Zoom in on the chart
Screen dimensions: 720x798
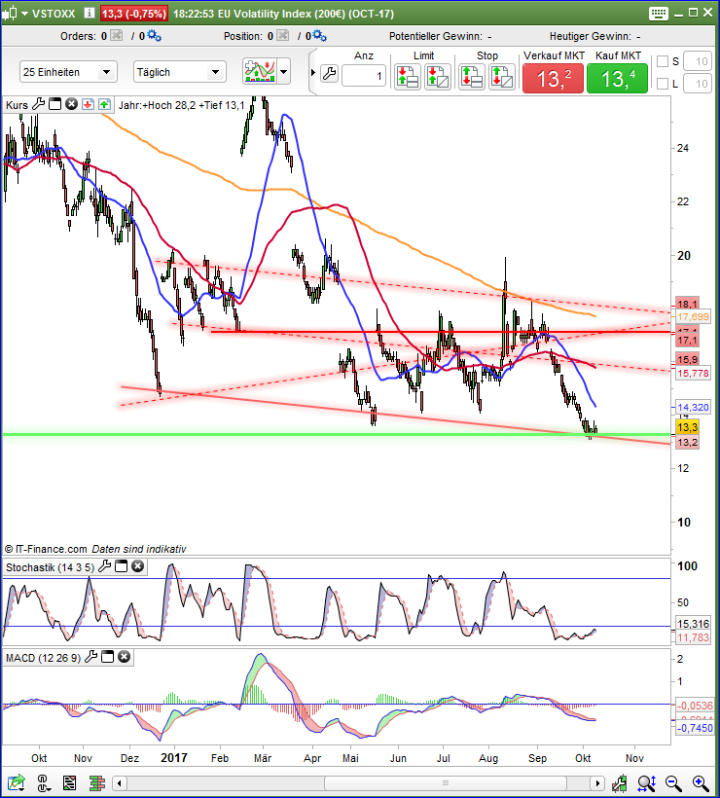[701, 783]
